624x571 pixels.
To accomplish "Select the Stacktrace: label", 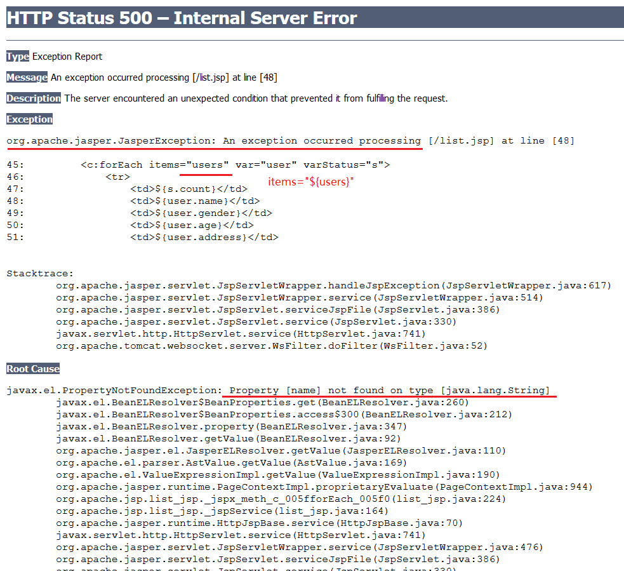I will click(39, 273).
